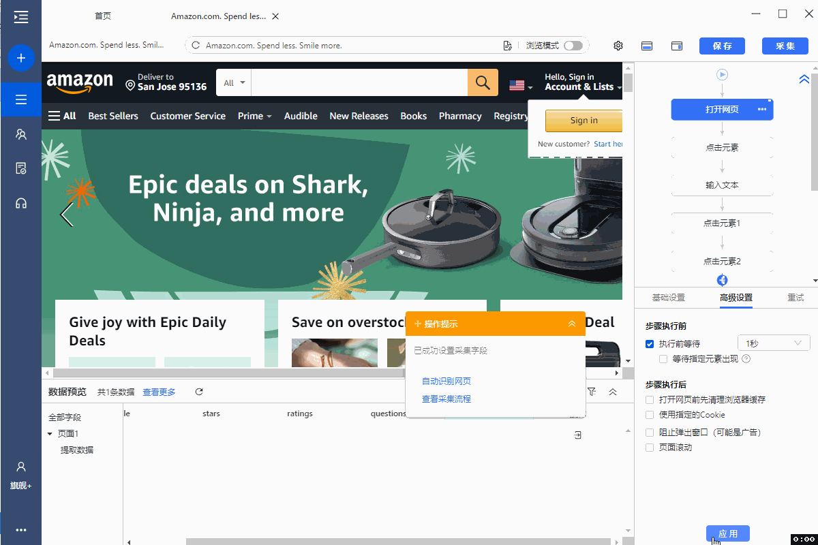Click the Deliver to San Jose location

click(166, 82)
